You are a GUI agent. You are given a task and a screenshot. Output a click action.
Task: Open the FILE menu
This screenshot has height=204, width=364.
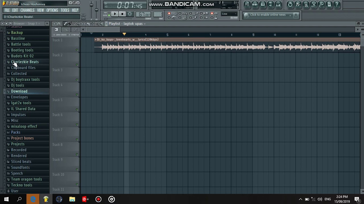[7, 10]
